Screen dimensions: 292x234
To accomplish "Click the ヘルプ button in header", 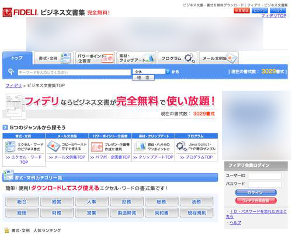I will (278, 11).
